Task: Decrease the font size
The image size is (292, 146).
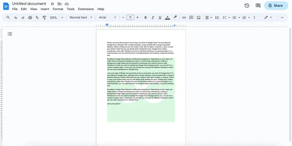Action: click(123, 18)
